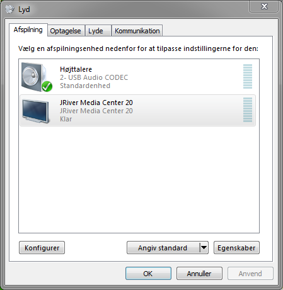Click the Konfigurer button
The image size is (283, 290).
pos(42,248)
